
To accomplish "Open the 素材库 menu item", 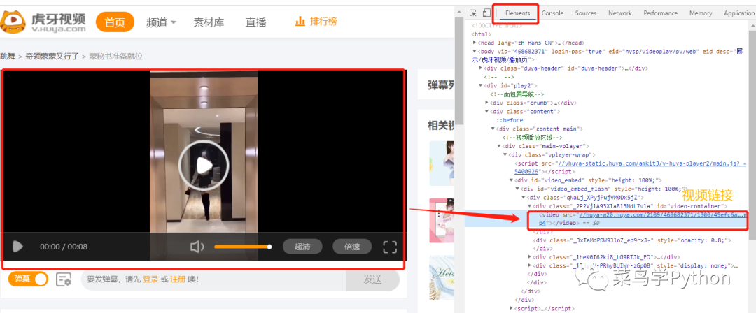I will coord(209,22).
